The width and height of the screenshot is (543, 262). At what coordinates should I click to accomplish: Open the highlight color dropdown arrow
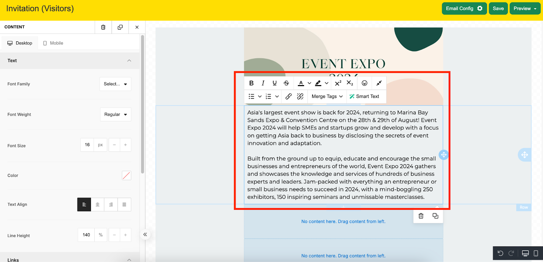[x=326, y=83]
